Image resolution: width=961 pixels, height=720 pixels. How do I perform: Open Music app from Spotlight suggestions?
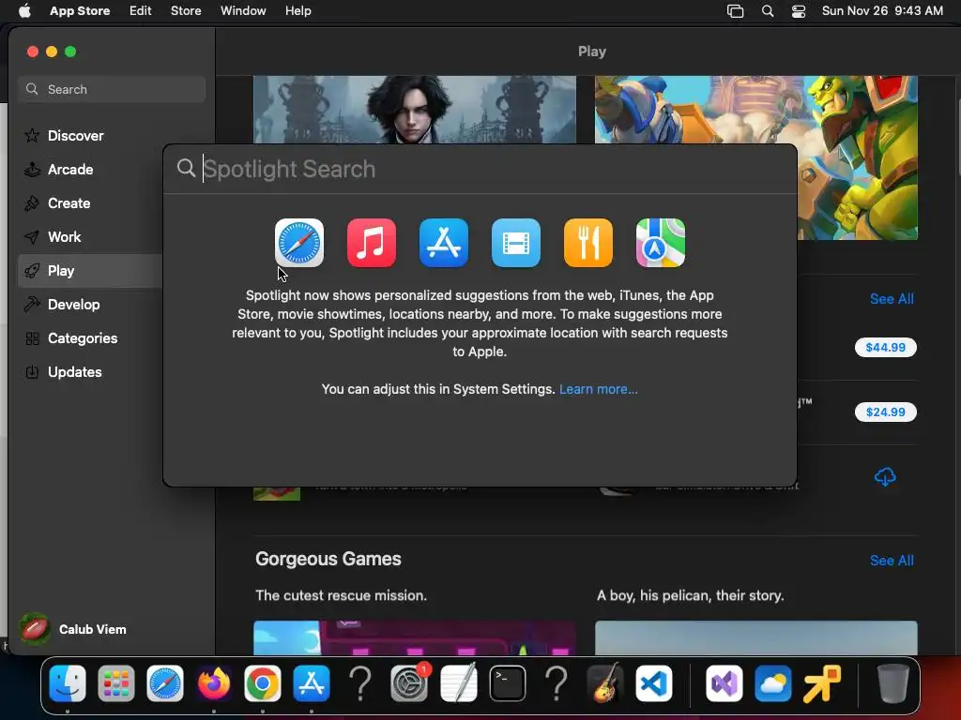(372, 243)
